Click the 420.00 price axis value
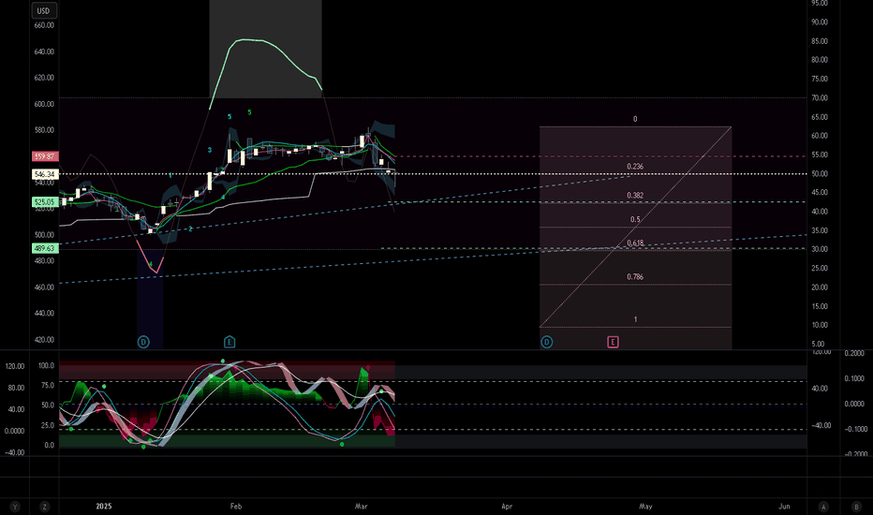The width and height of the screenshot is (873, 515). tap(44, 339)
